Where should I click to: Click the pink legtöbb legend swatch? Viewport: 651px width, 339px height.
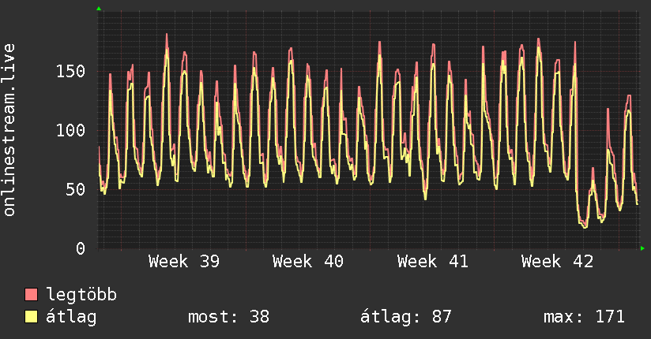pos(31,294)
